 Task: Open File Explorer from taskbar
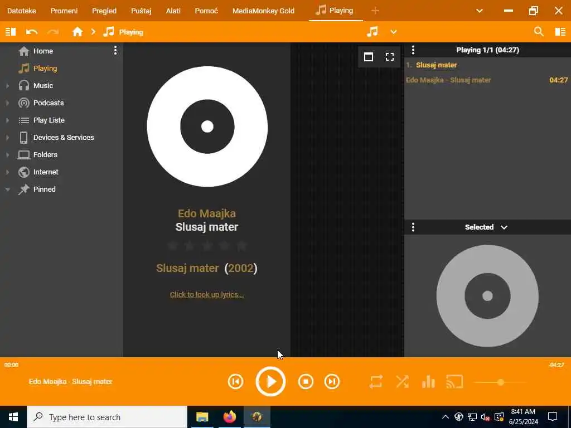click(202, 417)
